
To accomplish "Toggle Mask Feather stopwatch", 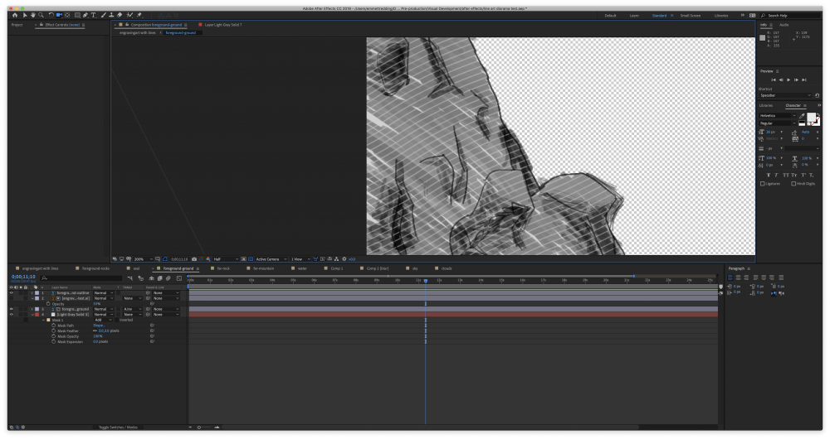I will [53, 330].
